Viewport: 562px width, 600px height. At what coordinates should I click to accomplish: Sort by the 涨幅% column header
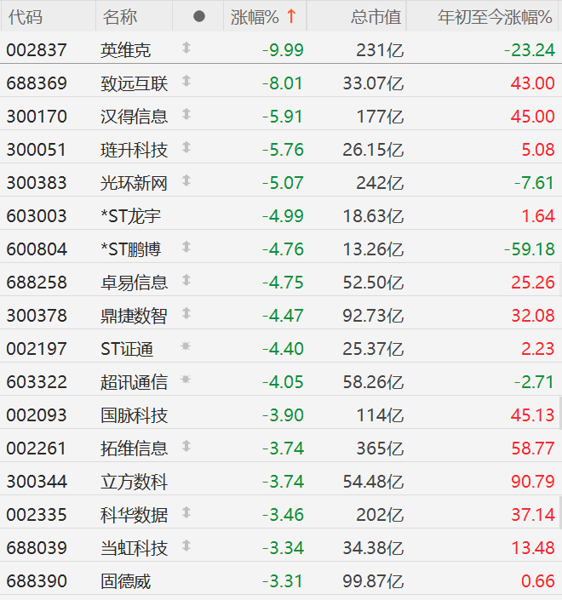(x=255, y=17)
